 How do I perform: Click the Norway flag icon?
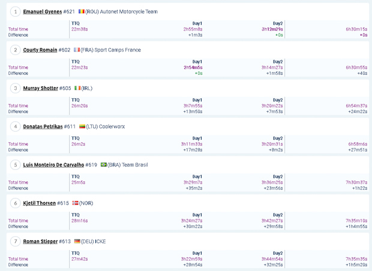[x=75, y=203]
